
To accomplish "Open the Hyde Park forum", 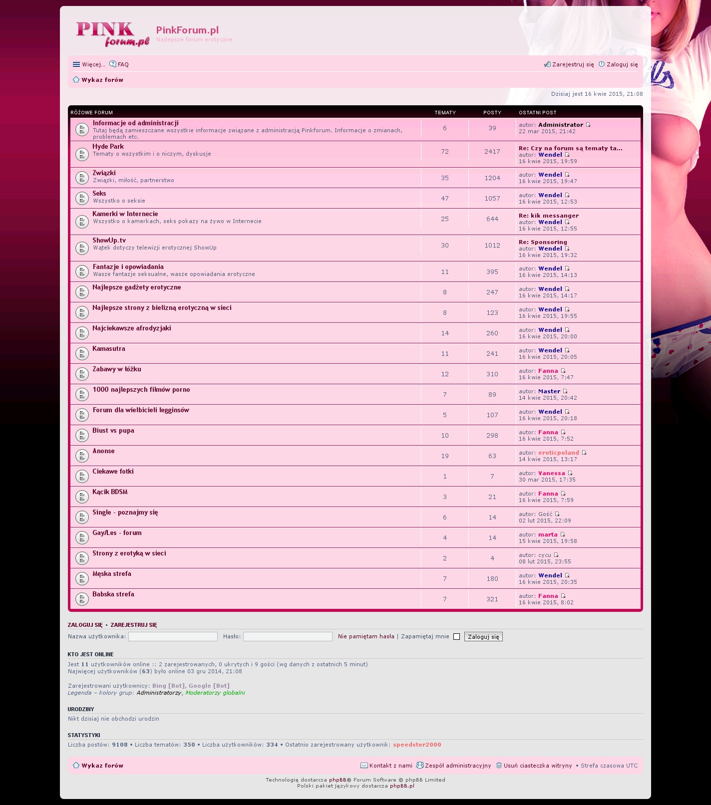I will coord(108,147).
